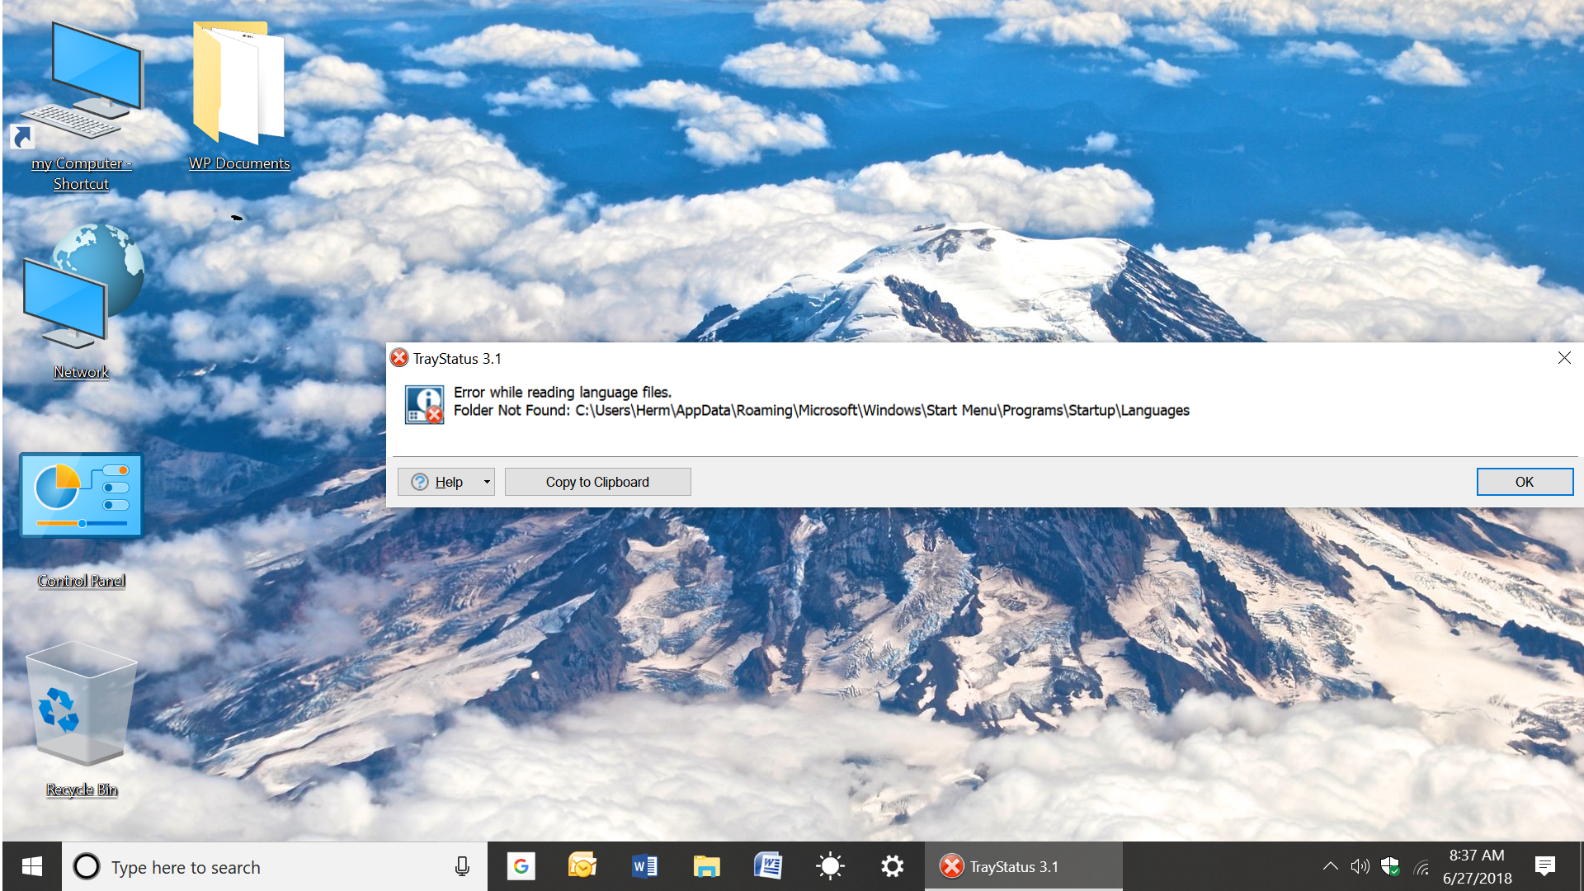Click the Help button in dialog

437,482
